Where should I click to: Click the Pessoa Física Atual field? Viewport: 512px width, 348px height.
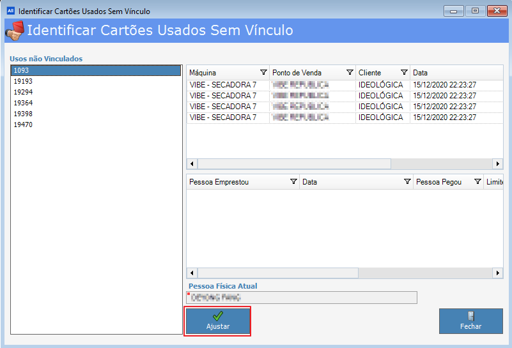point(301,298)
